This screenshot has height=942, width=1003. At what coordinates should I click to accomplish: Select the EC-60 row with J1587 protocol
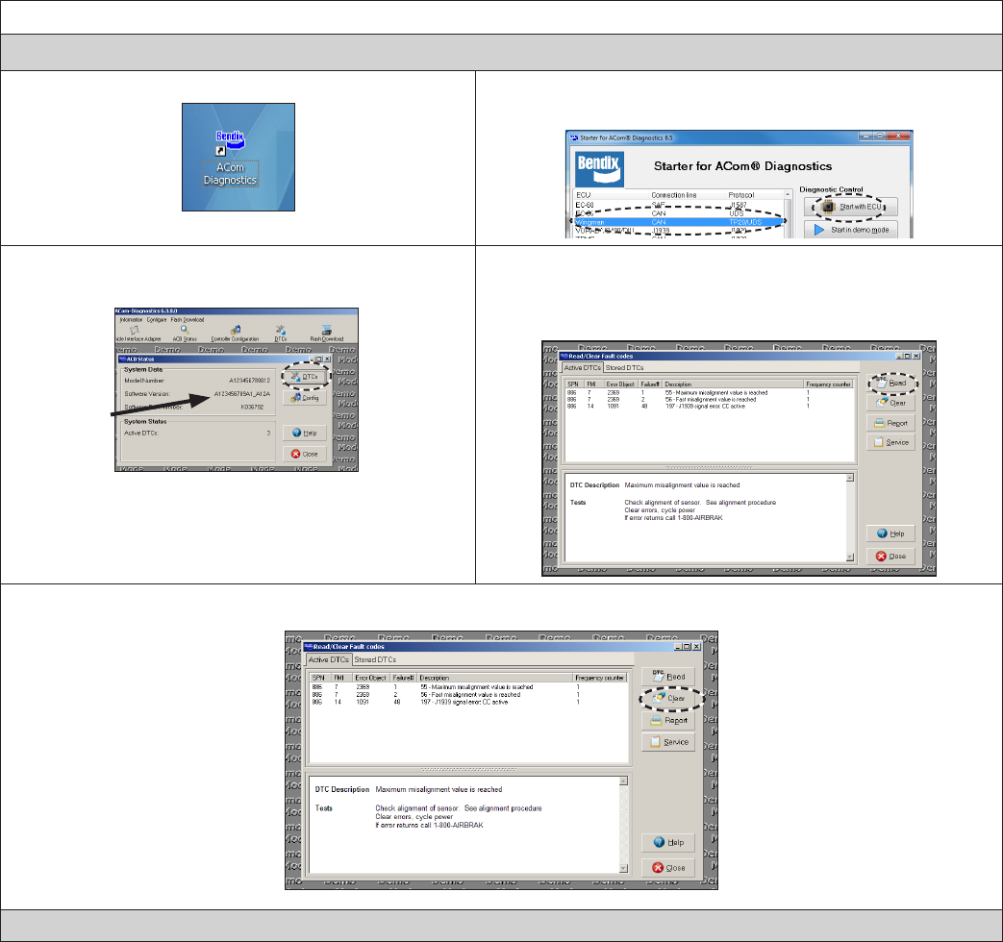(x=678, y=205)
